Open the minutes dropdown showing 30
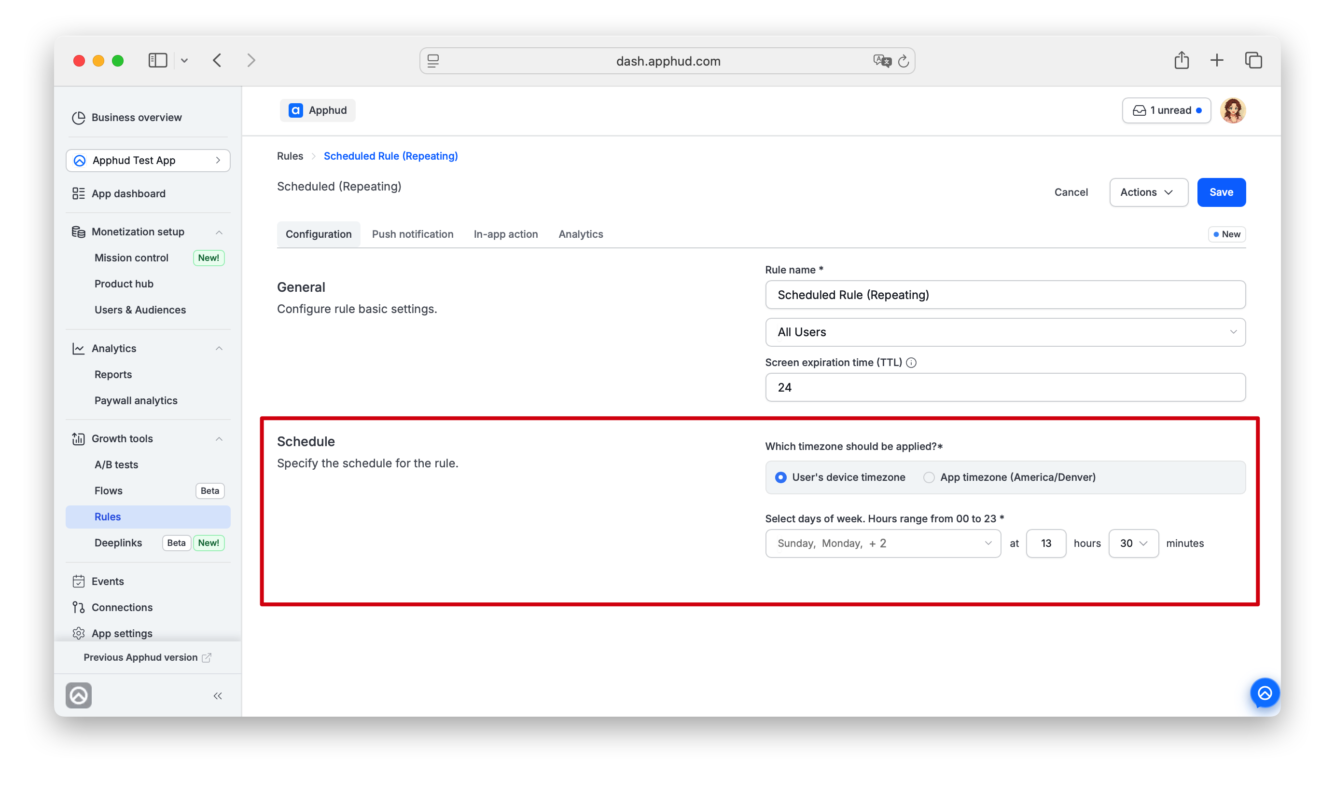1335x789 pixels. tap(1133, 543)
